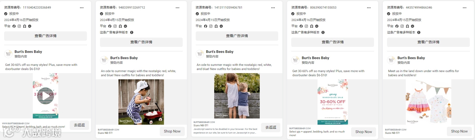Click WWW.BURTSBEESBABY.COM link on the video ad

point(16,123)
